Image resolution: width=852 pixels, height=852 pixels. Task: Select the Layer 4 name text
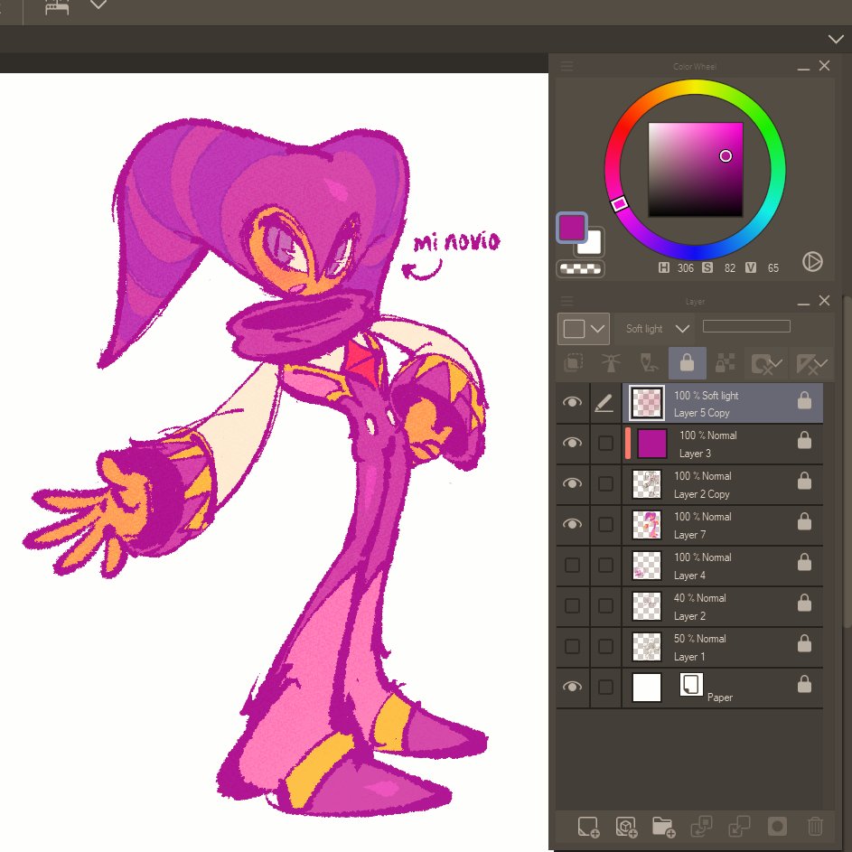point(689,575)
